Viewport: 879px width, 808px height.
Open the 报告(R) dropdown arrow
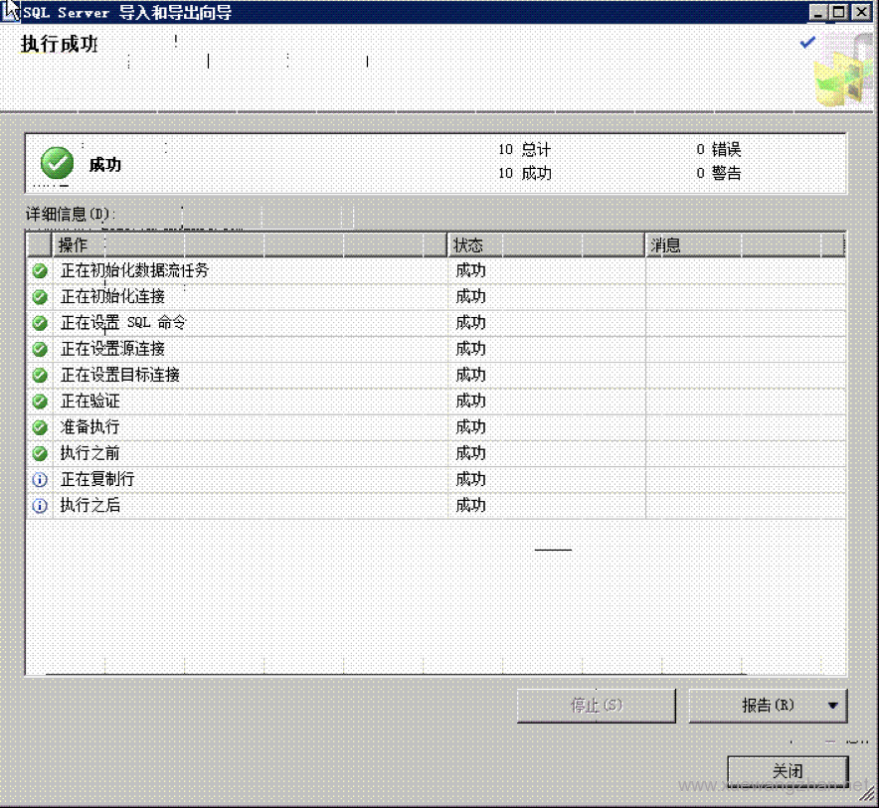832,706
